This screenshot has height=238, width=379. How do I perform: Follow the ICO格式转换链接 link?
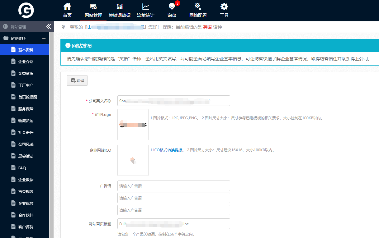[x=167, y=150]
